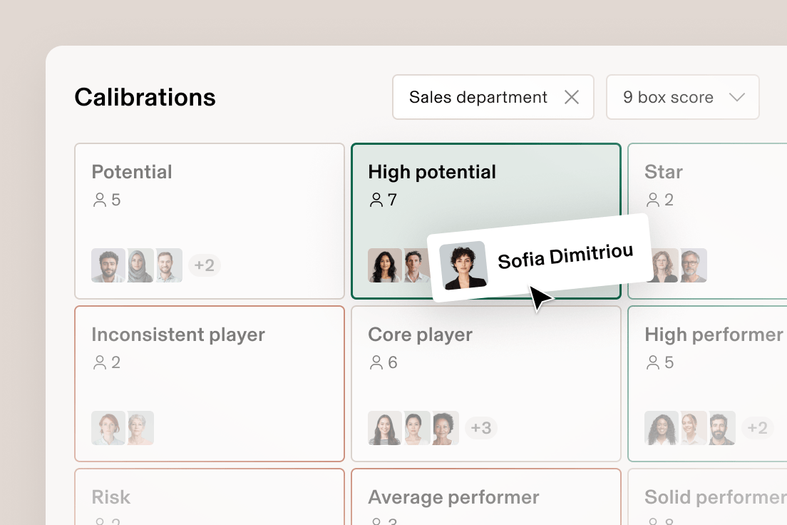The image size is (787, 525).
Task: Click the people icon on High performer card
Action: (652, 362)
